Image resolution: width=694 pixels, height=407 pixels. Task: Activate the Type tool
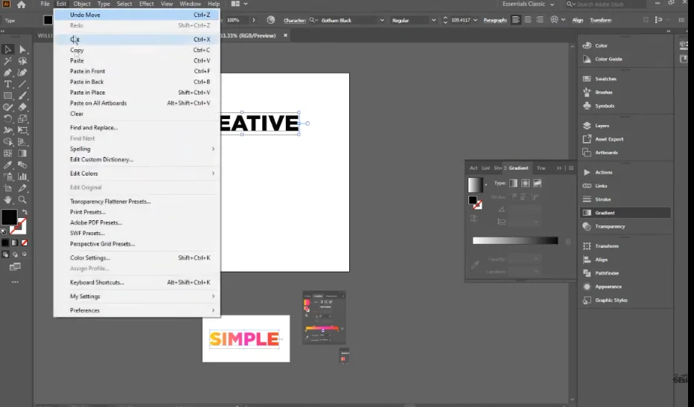[x=7, y=84]
